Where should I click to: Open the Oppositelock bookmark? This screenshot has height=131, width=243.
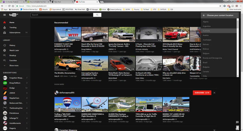[x=55, y=9]
